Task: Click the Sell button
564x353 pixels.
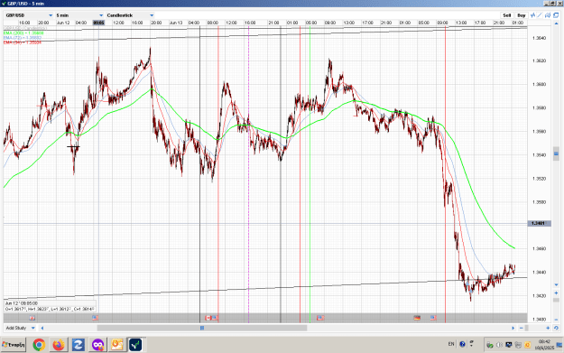Action: [507, 15]
